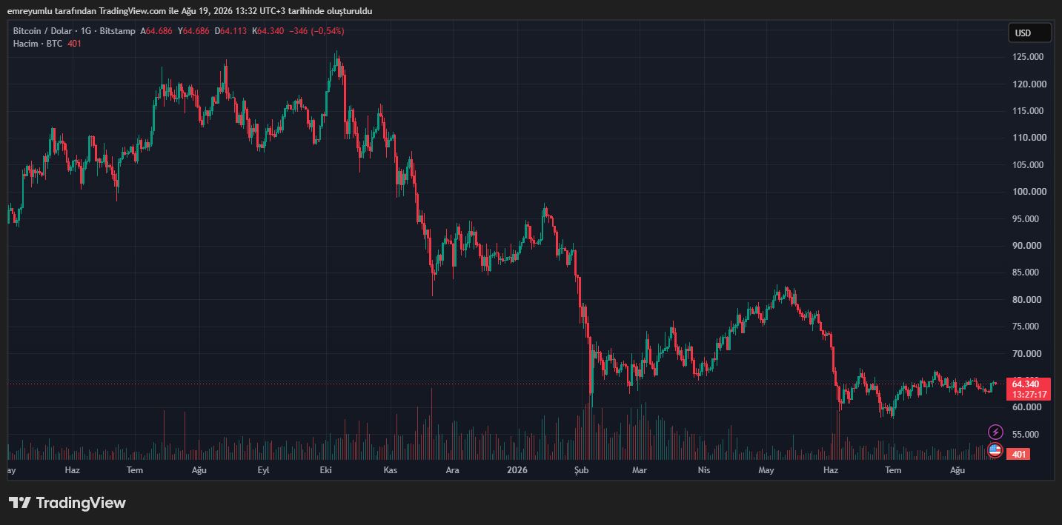1062x525 pixels.
Task: Click the open value A64.686
Action: (156, 31)
